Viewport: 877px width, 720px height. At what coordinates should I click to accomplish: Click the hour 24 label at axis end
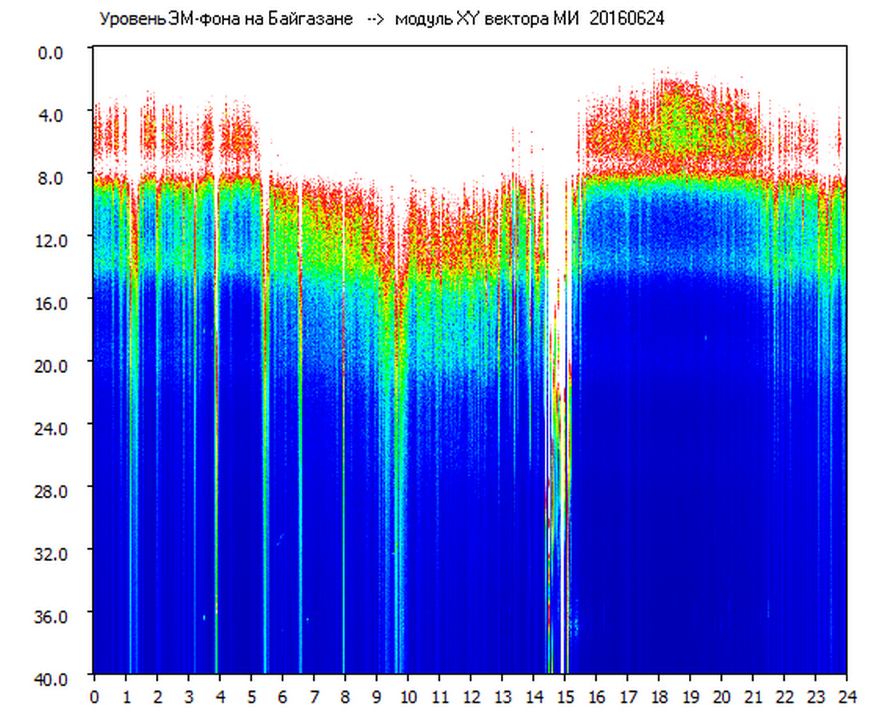(x=847, y=696)
